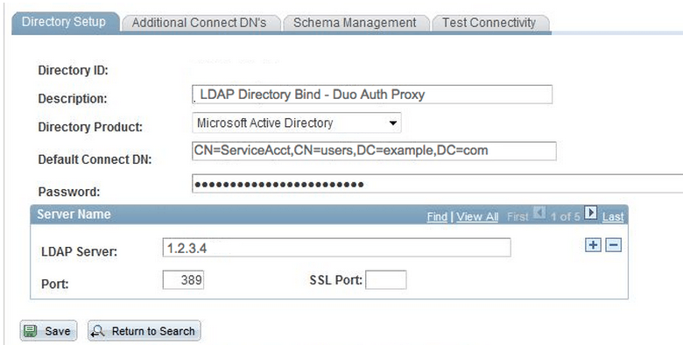Focus the Password field
The width and height of the screenshot is (683, 345).
[x=437, y=183]
